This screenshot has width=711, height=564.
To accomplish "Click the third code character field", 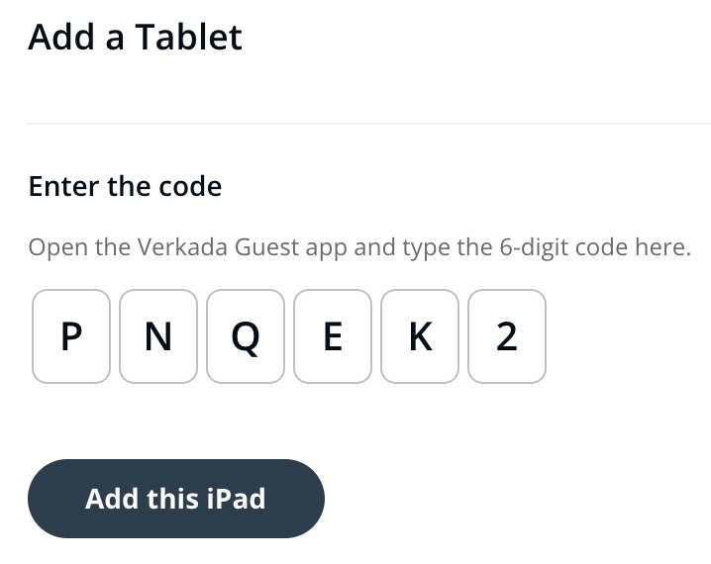I will point(246,336).
